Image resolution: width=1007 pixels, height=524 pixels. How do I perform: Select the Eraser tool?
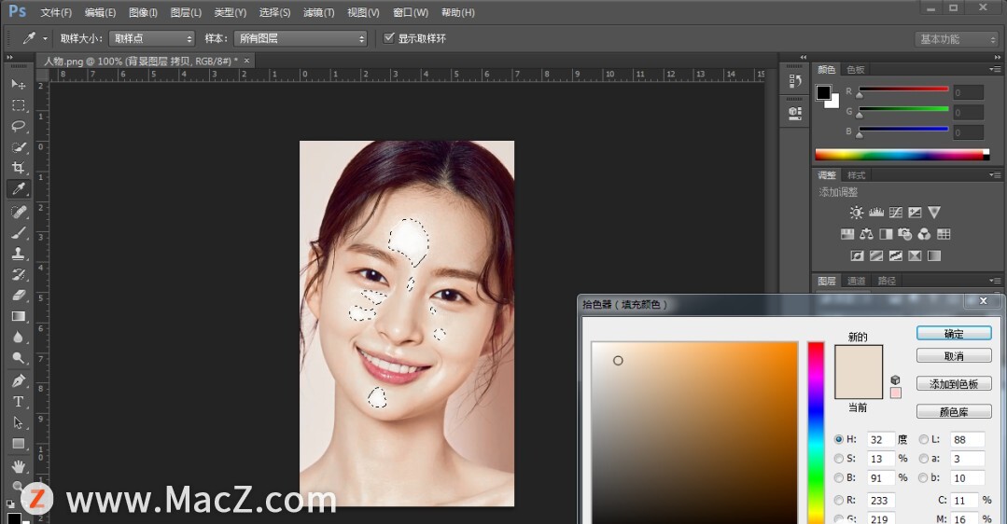tap(19, 295)
